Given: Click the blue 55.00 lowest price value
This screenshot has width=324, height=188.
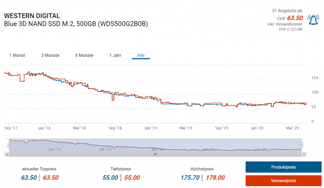Looking at the screenshot, I should pyautogui.click(x=110, y=178).
